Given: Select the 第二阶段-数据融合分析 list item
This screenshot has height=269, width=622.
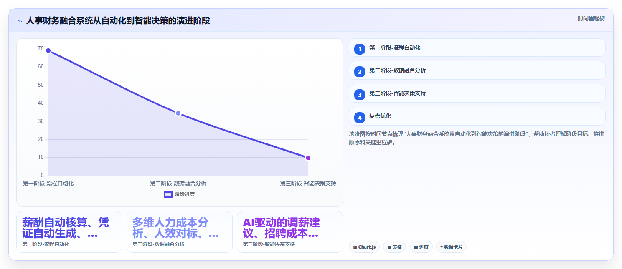Looking at the screenshot, I should pyautogui.click(x=477, y=70).
